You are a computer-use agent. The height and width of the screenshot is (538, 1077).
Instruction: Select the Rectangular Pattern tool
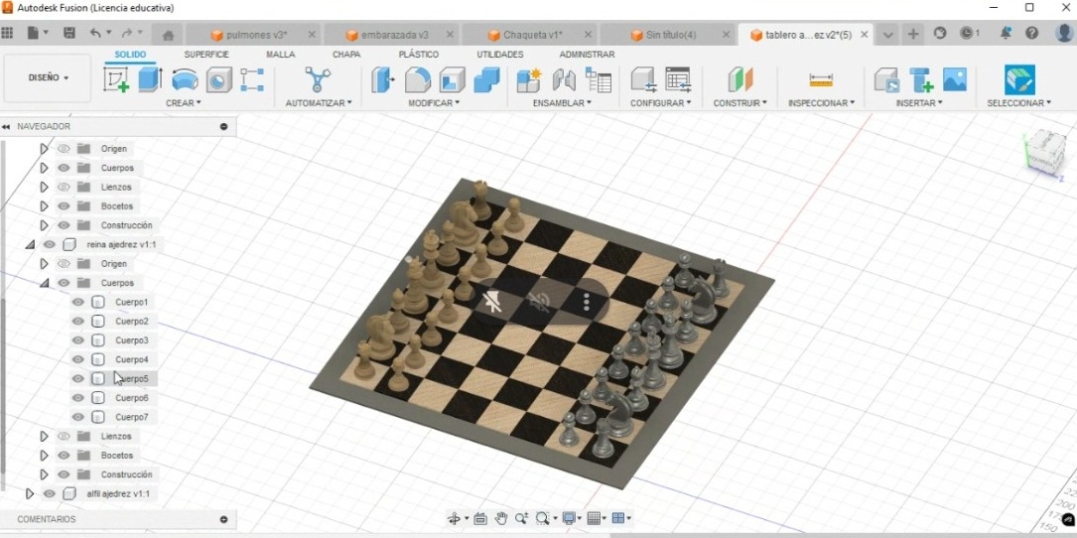[252, 79]
